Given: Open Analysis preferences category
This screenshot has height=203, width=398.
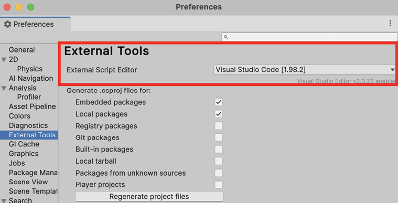Looking at the screenshot, I should tap(23, 88).
